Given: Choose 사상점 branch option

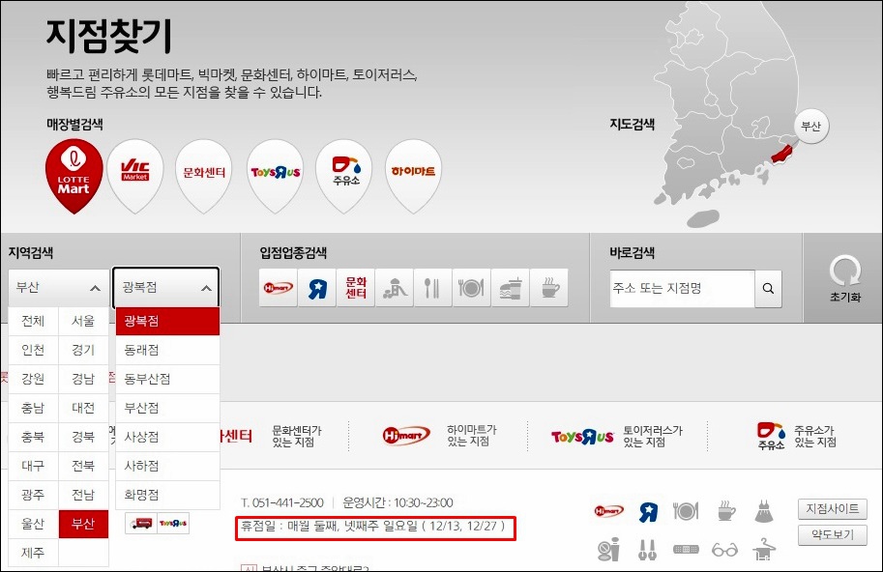Looking at the screenshot, I should [167, 437].
